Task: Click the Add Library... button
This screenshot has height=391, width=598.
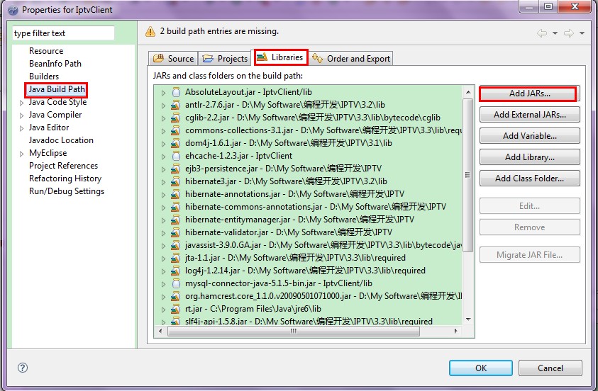Action: click(x=529, y=157)
